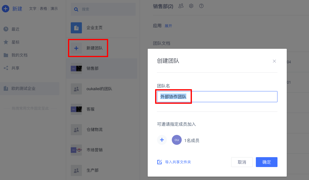Open 企业主页 enterprise homepage
Viewport: 309px width, 180px height.
[x=101, y=28]
